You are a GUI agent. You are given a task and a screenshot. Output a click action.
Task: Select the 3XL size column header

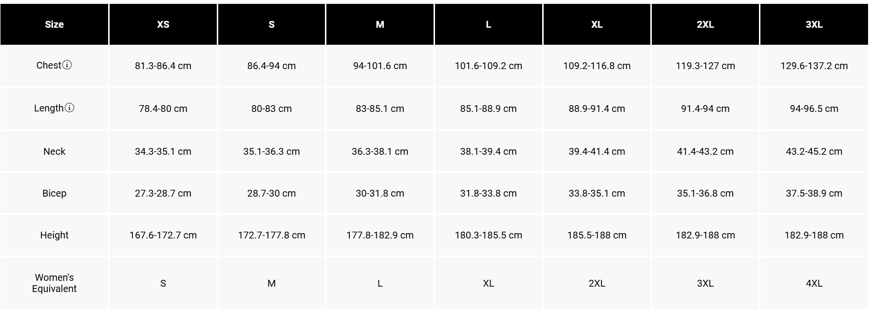pyautogui.click(x=814, y=24)
